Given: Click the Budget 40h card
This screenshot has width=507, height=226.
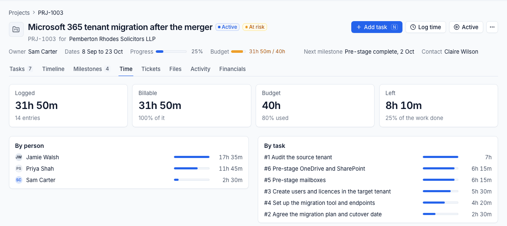Looking at the screenshot, I should point(315,106).
